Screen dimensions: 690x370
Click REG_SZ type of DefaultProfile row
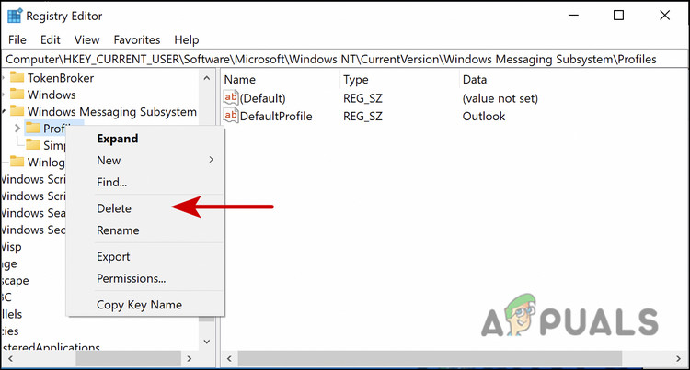pos(362,117)
